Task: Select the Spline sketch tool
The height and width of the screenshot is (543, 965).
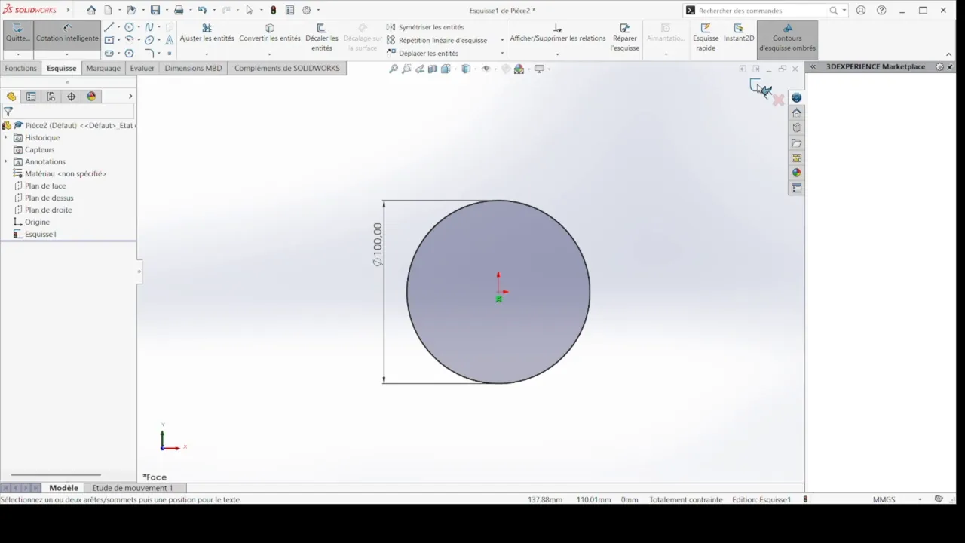Action: 149,27
